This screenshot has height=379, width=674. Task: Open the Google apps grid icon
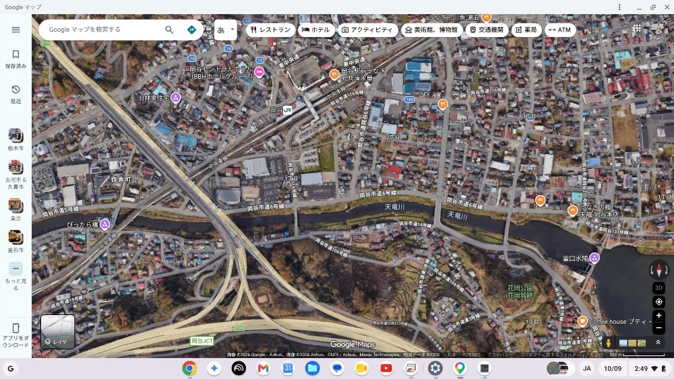637,28
